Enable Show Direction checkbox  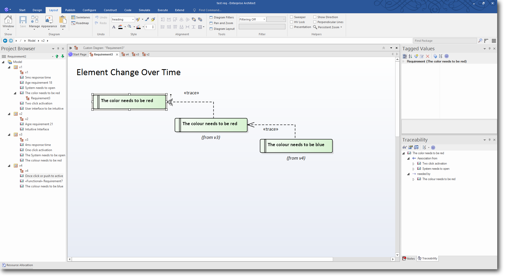tap(315, 17)
